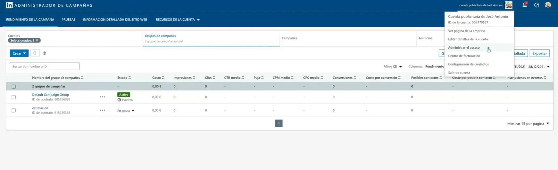Toggle the select-all groups checkbox
Viewport: 558px width, 170px height.
pos(13,86)
